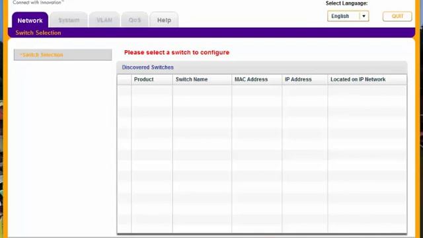
Task: Click the Discovered Switches panel title
Action: click(147, 67)
